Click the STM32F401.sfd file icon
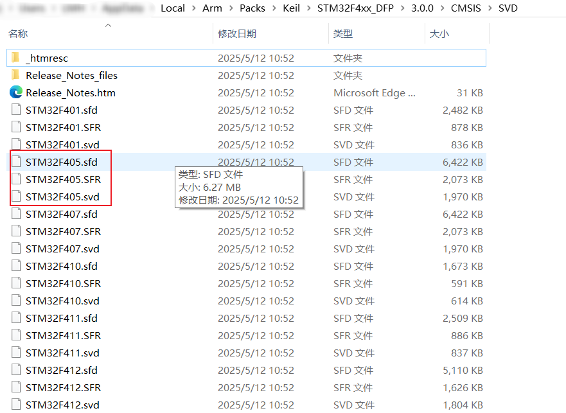 click(16, 110)
